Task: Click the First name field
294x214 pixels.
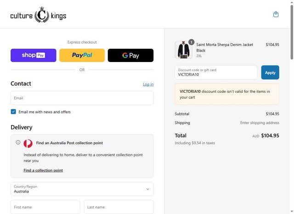Action: 45,207
